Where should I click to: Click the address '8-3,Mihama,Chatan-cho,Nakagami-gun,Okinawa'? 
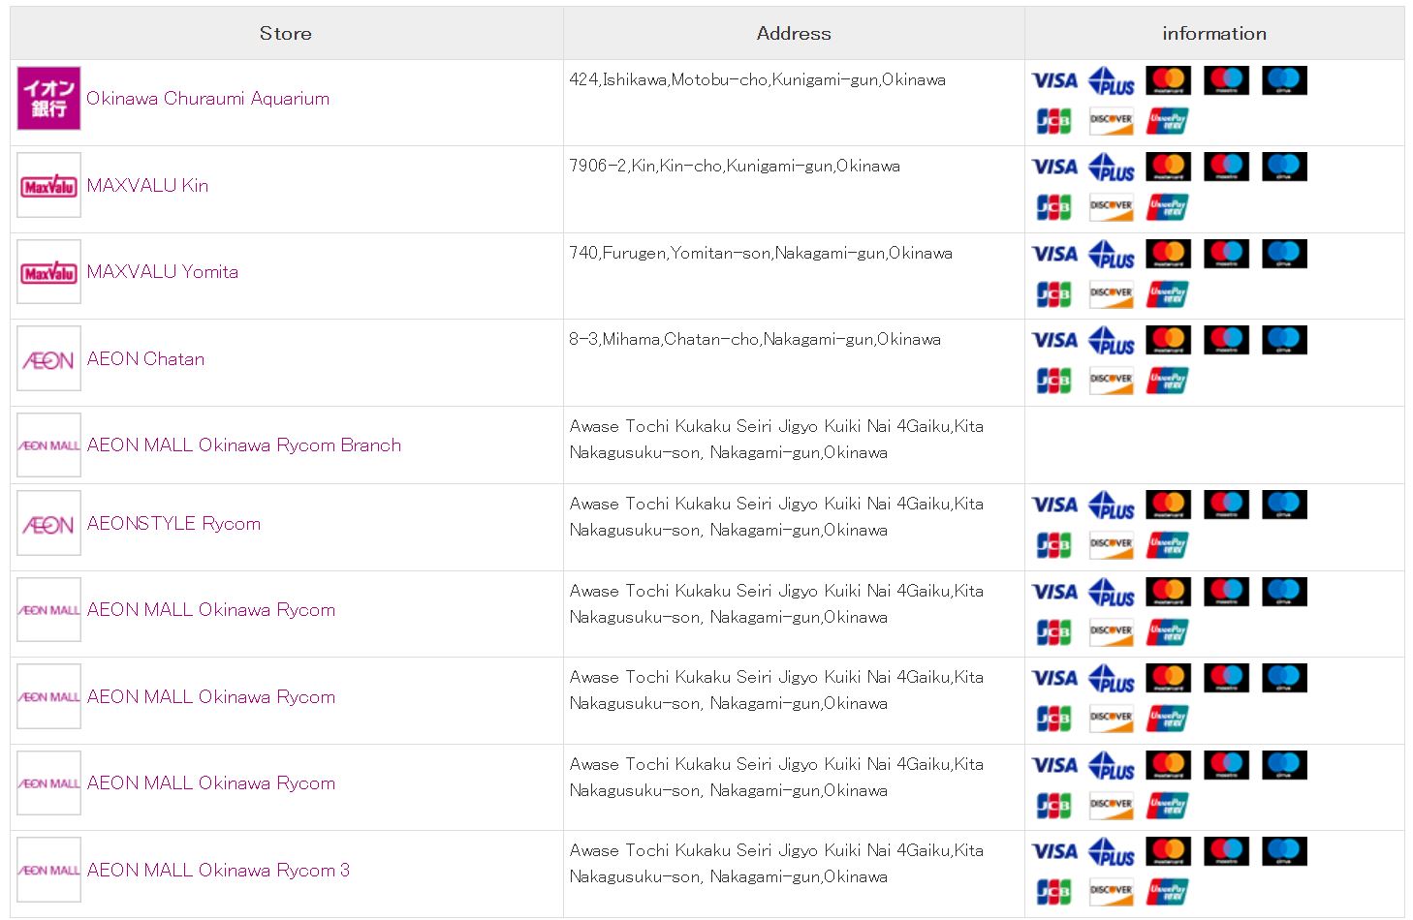click(755, 339)
